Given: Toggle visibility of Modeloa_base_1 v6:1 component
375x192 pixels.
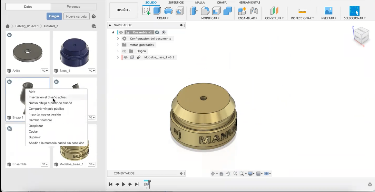Looking at the screenshot, I should click(125, 57).
